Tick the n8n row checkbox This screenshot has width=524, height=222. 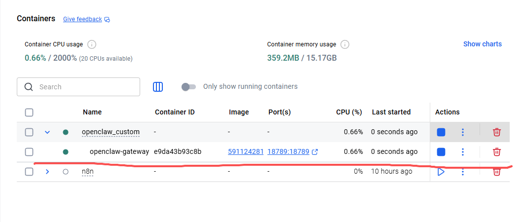[29, 172]
